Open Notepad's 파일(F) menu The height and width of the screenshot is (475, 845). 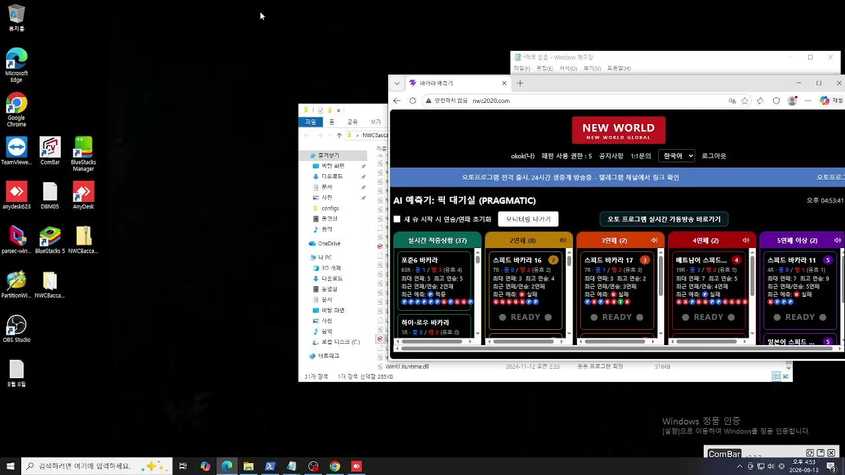point(522,69)
